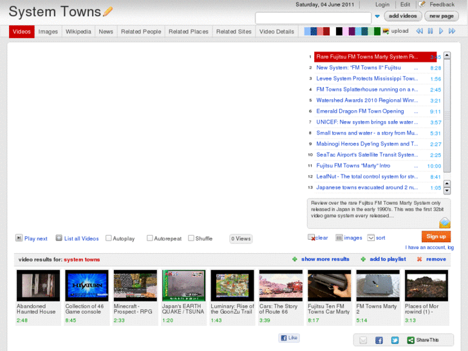The width and height of the screenshot is (468, 351).
Task: Pick the black color swatch
Action: (x=339, y=31)
